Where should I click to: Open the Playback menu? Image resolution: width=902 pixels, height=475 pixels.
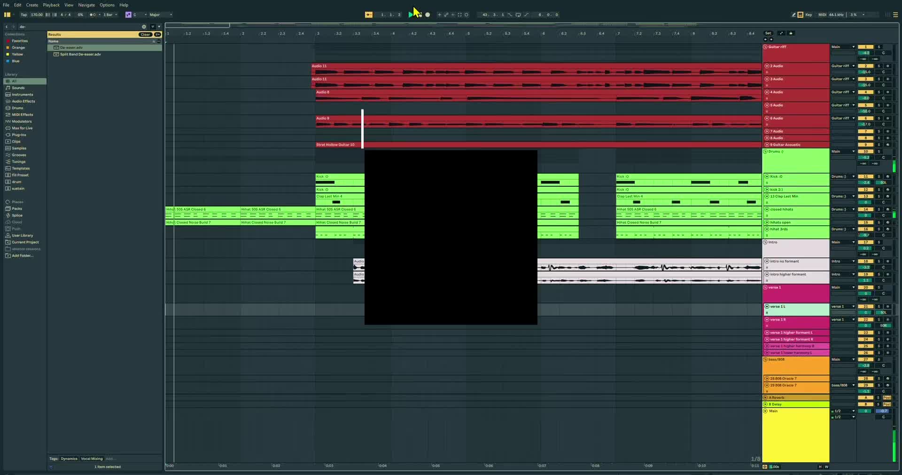click(51, 5)
